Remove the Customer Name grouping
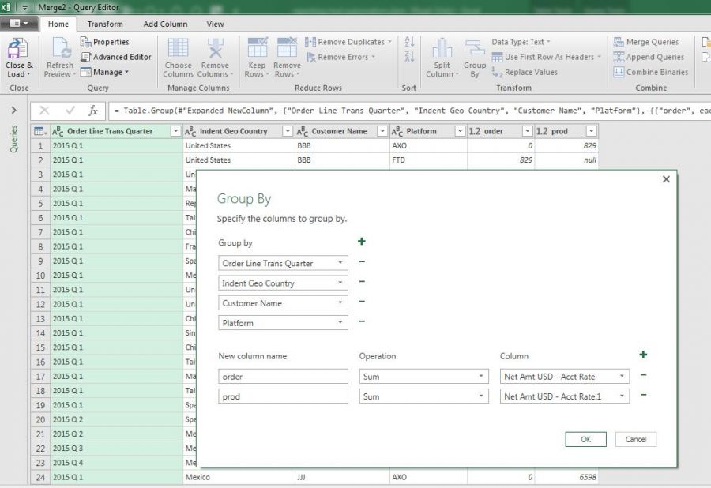The width and height of the screenshot is (711, 488). pos(362,302)
